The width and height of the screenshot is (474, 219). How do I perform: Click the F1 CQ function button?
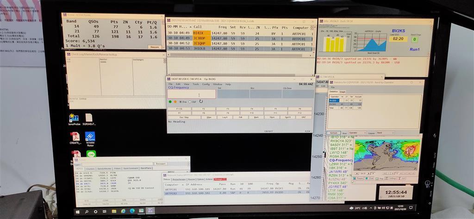click(x=179, y=109)
